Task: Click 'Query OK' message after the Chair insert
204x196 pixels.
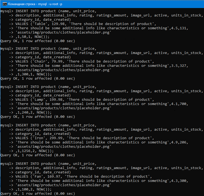Action: tap(38, 79)
